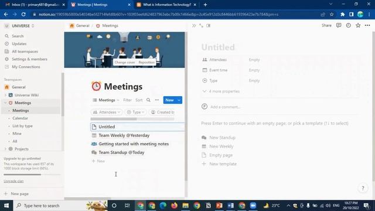The width and height of the screenshot is (375, 211).
Task: Open the Mine view
Action: point(17,134)
